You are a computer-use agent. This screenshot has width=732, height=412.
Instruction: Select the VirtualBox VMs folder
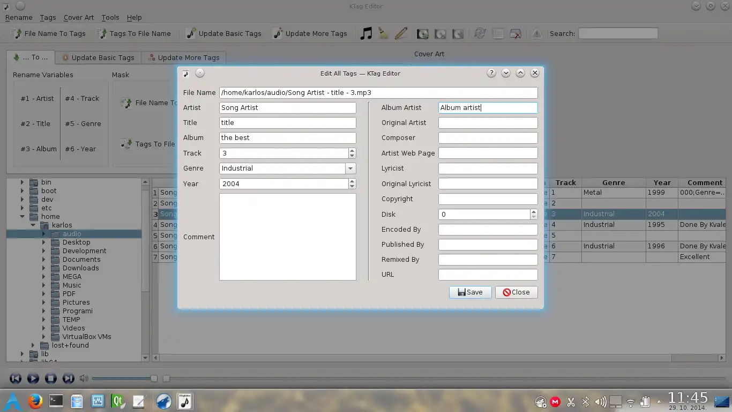87,337
